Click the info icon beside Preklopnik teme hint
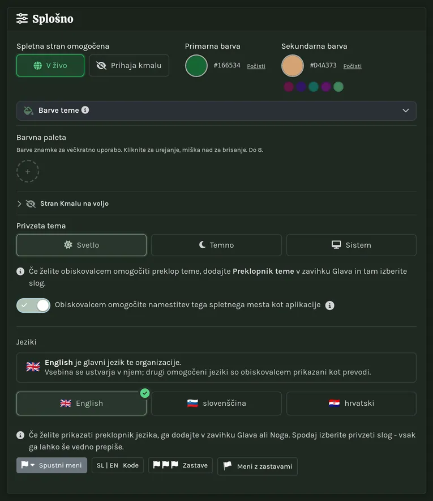The image size is (433, 501). pyautogui.click(x=20, y=271)
